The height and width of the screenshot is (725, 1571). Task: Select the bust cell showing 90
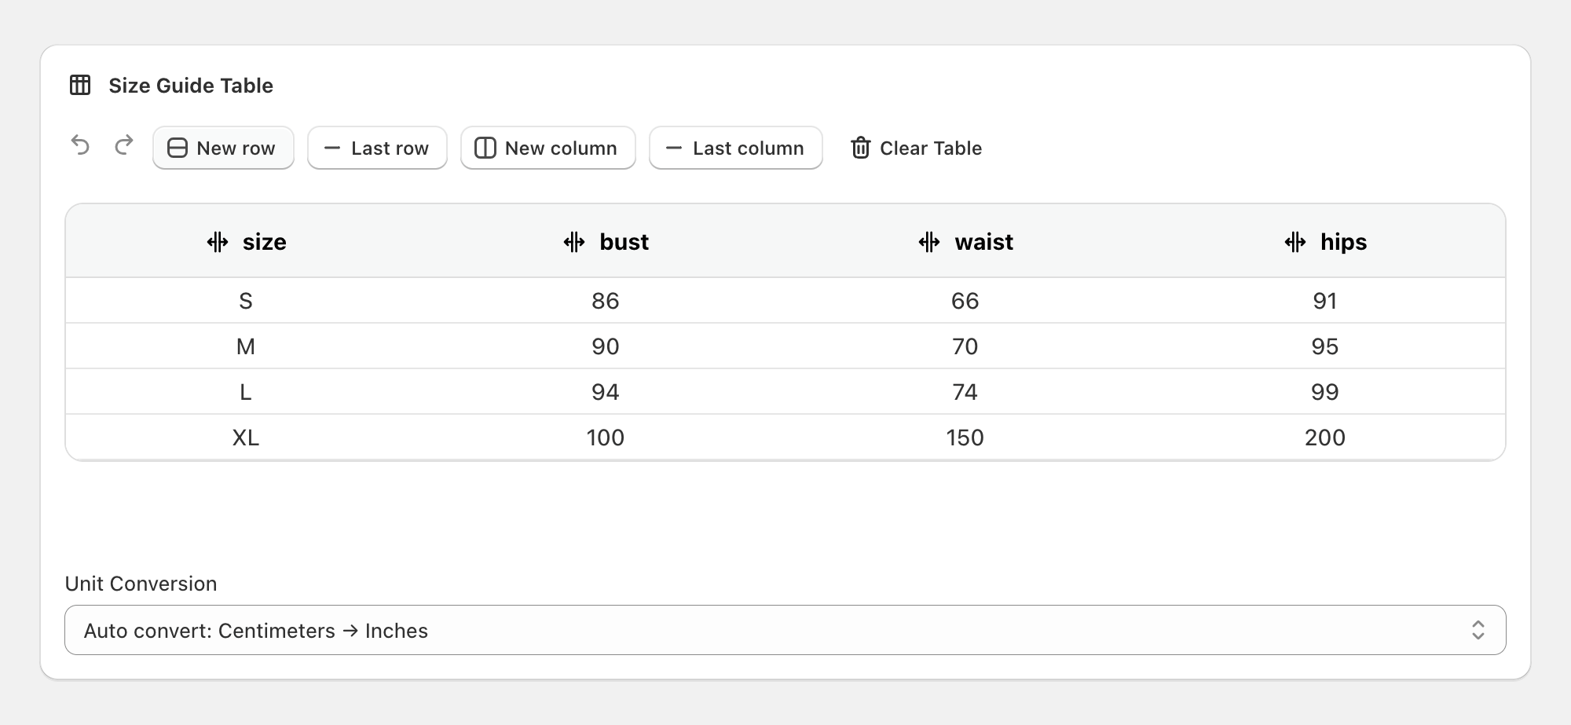click(x=605, y=346)
